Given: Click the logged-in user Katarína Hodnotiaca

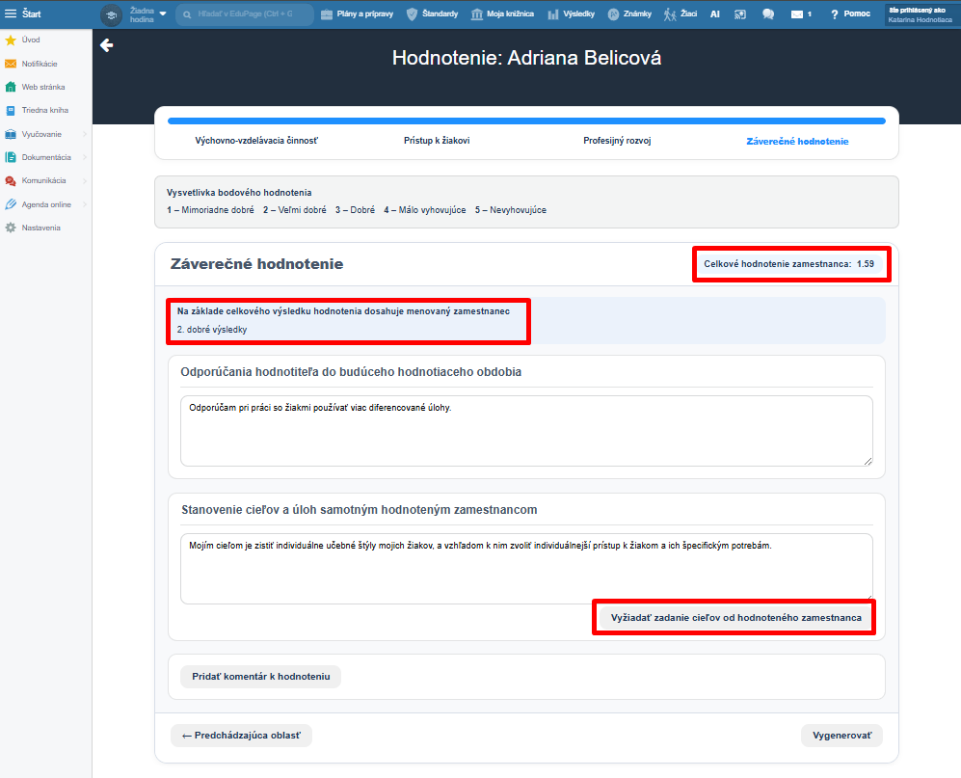Looking at the screenshot, I should [921, 14].
